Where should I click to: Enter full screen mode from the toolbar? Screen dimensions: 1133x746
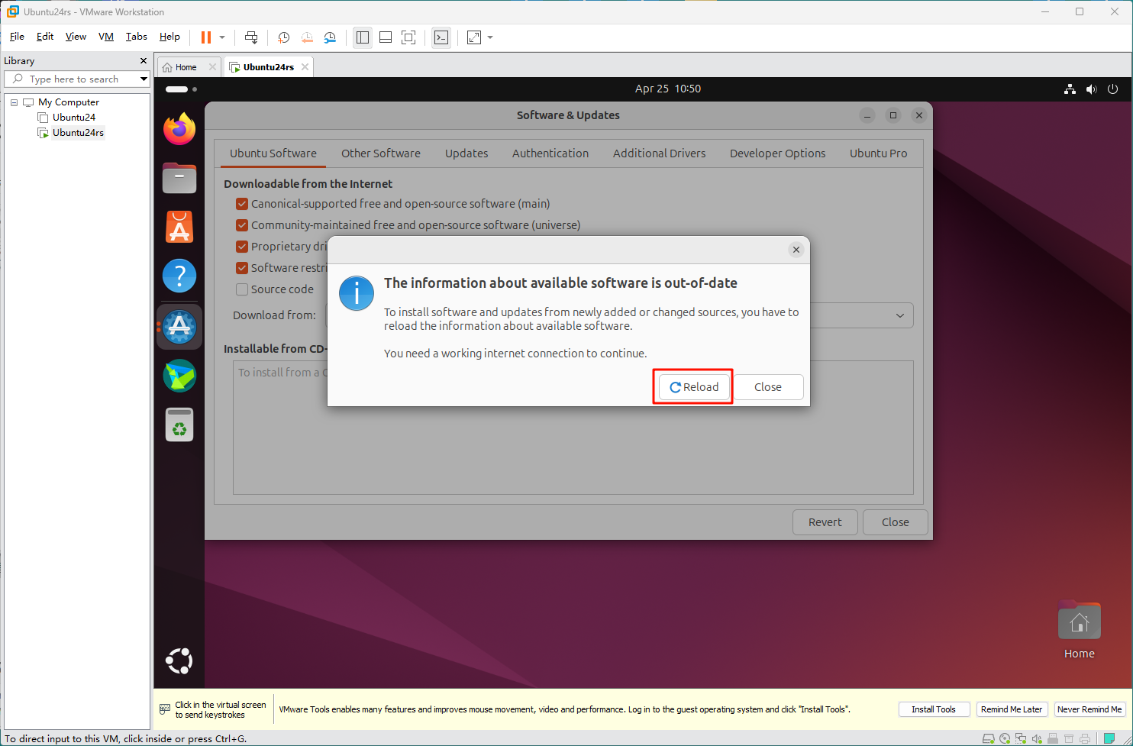[x=408, y=37]
